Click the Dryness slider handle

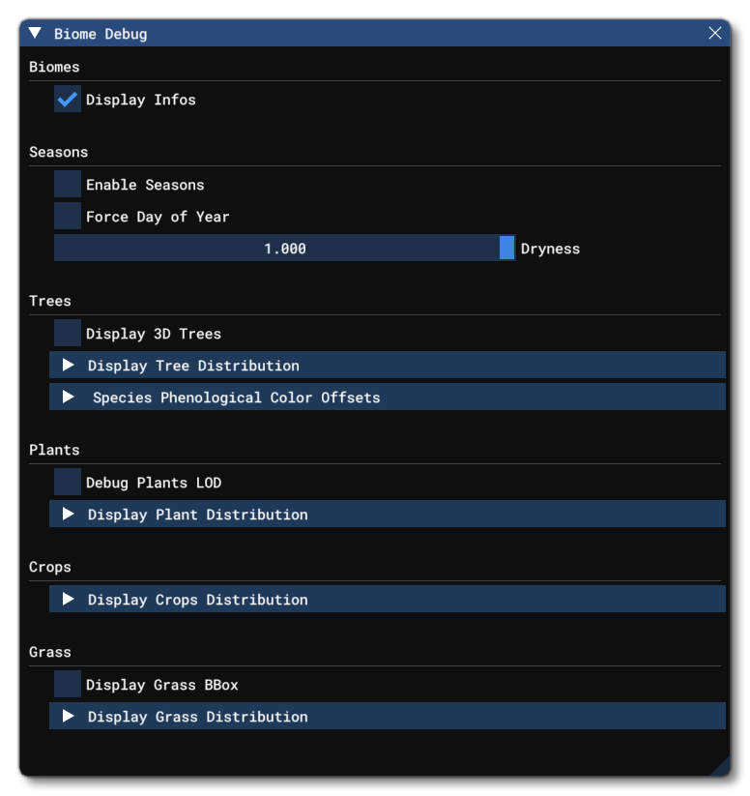tap(507, 249)
